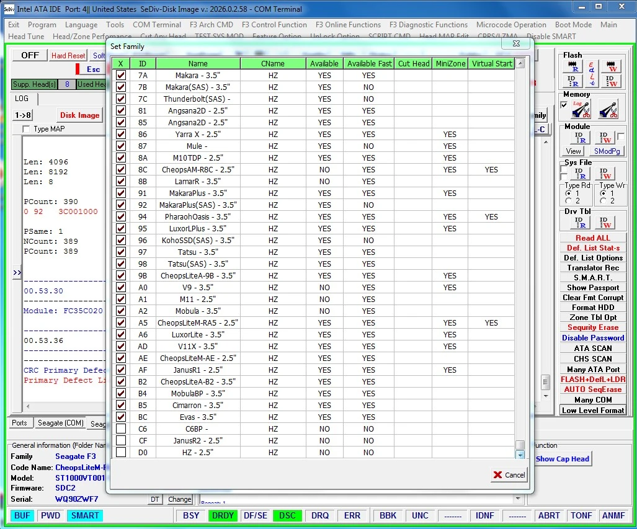Screen dimensions: 637x529
Task: Switch to the LOG tab
Action: pos(22,99)
